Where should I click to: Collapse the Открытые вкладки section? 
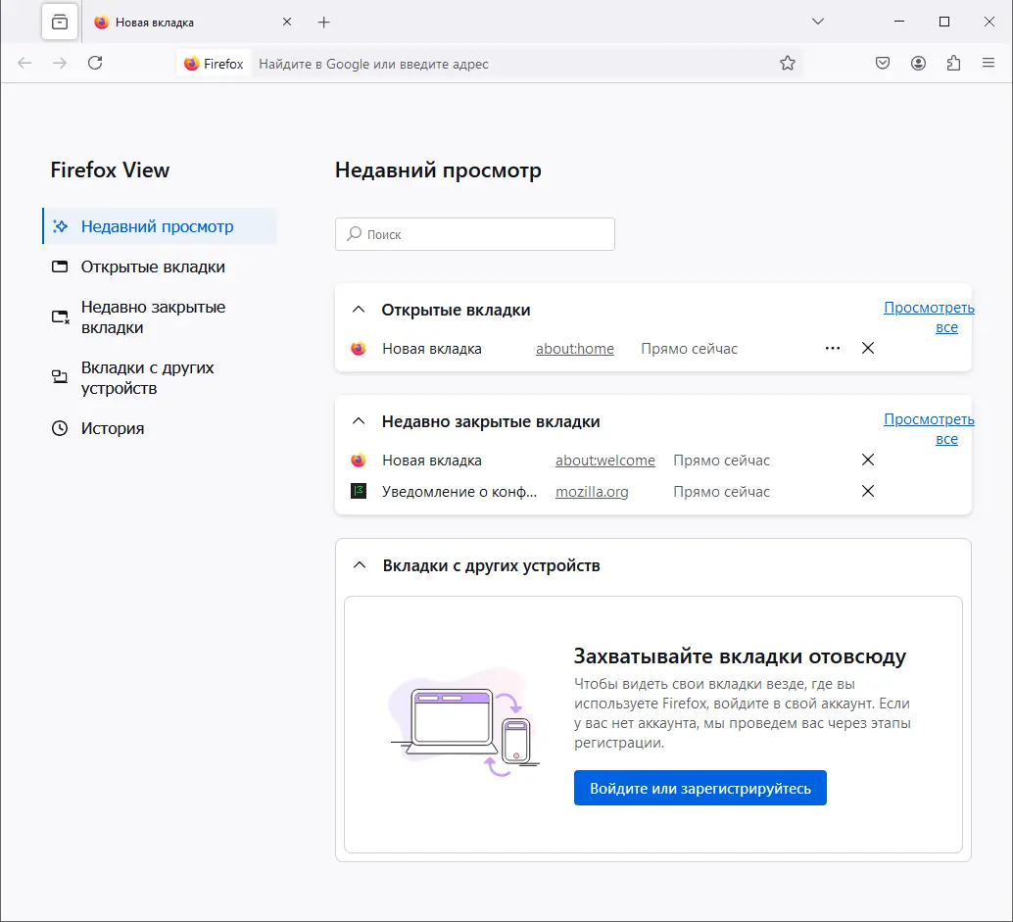(x=359, y=311)
